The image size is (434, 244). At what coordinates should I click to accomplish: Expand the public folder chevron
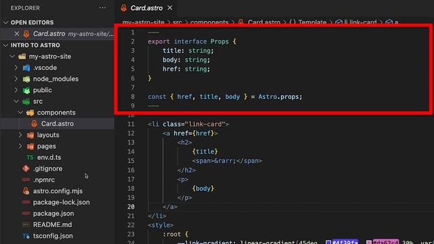click(16, 90)
